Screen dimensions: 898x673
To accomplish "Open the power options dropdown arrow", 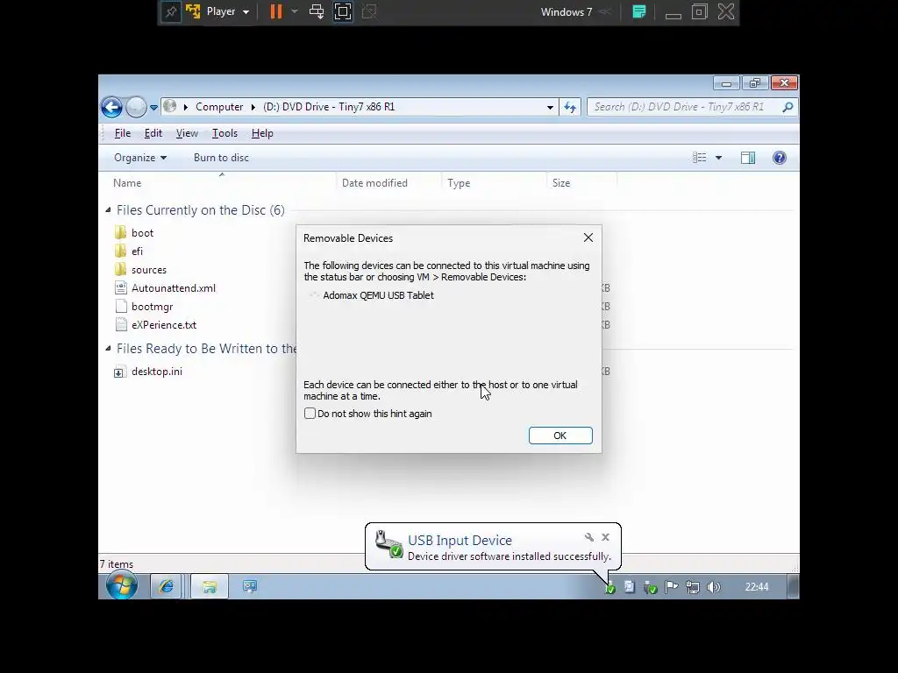I will (x=295, y=12).
